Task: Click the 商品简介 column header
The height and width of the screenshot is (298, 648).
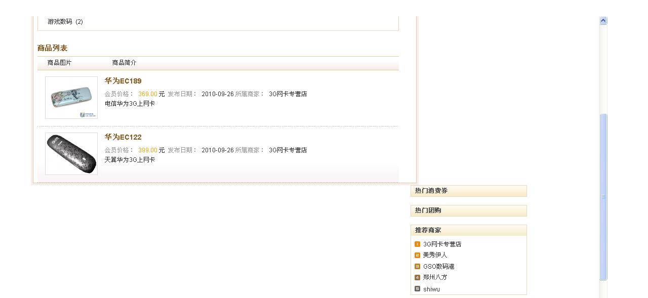Action: [125, 63]
